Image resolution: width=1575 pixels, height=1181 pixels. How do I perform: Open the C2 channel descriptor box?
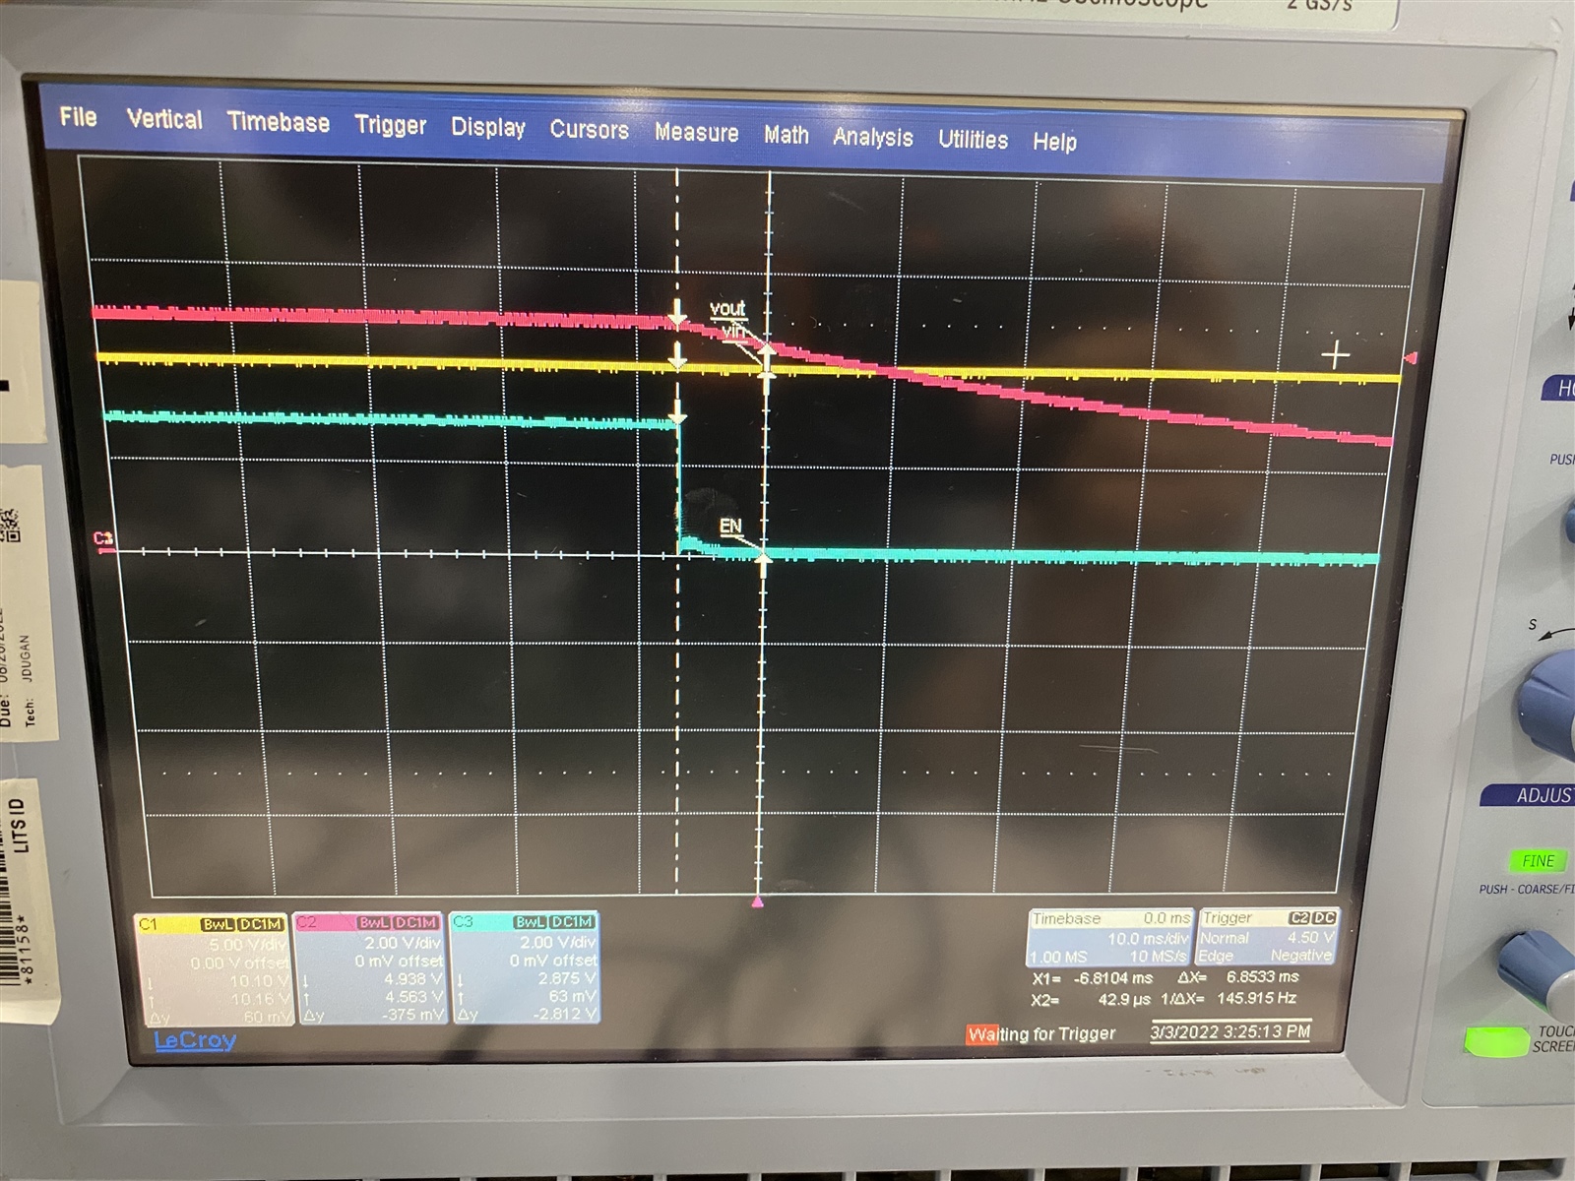click(368, 968)
